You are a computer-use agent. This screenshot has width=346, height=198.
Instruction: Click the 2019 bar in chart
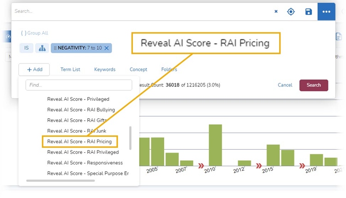coord(316,160)
